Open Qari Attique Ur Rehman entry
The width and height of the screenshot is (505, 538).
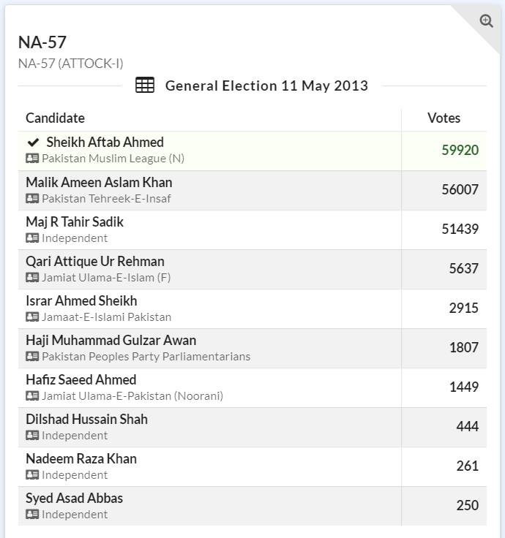[x=95, y=261]
